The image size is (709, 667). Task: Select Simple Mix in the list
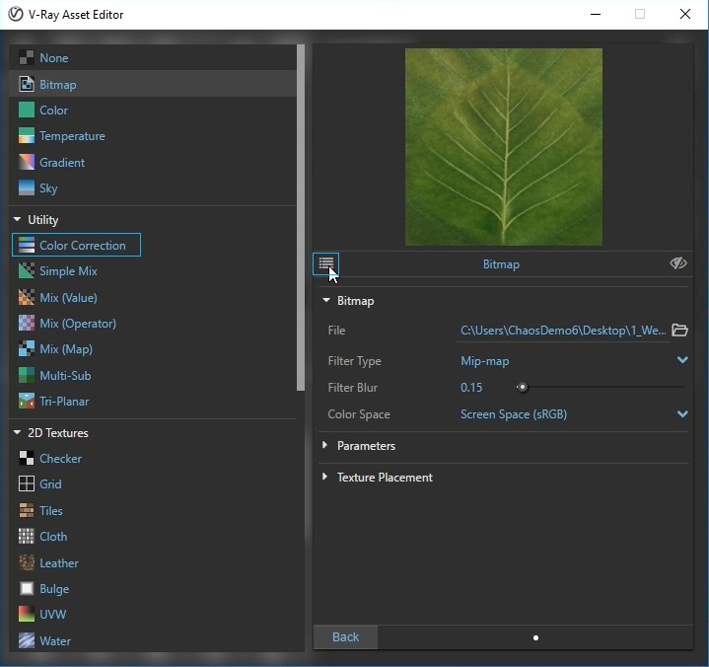pos(68,271)
